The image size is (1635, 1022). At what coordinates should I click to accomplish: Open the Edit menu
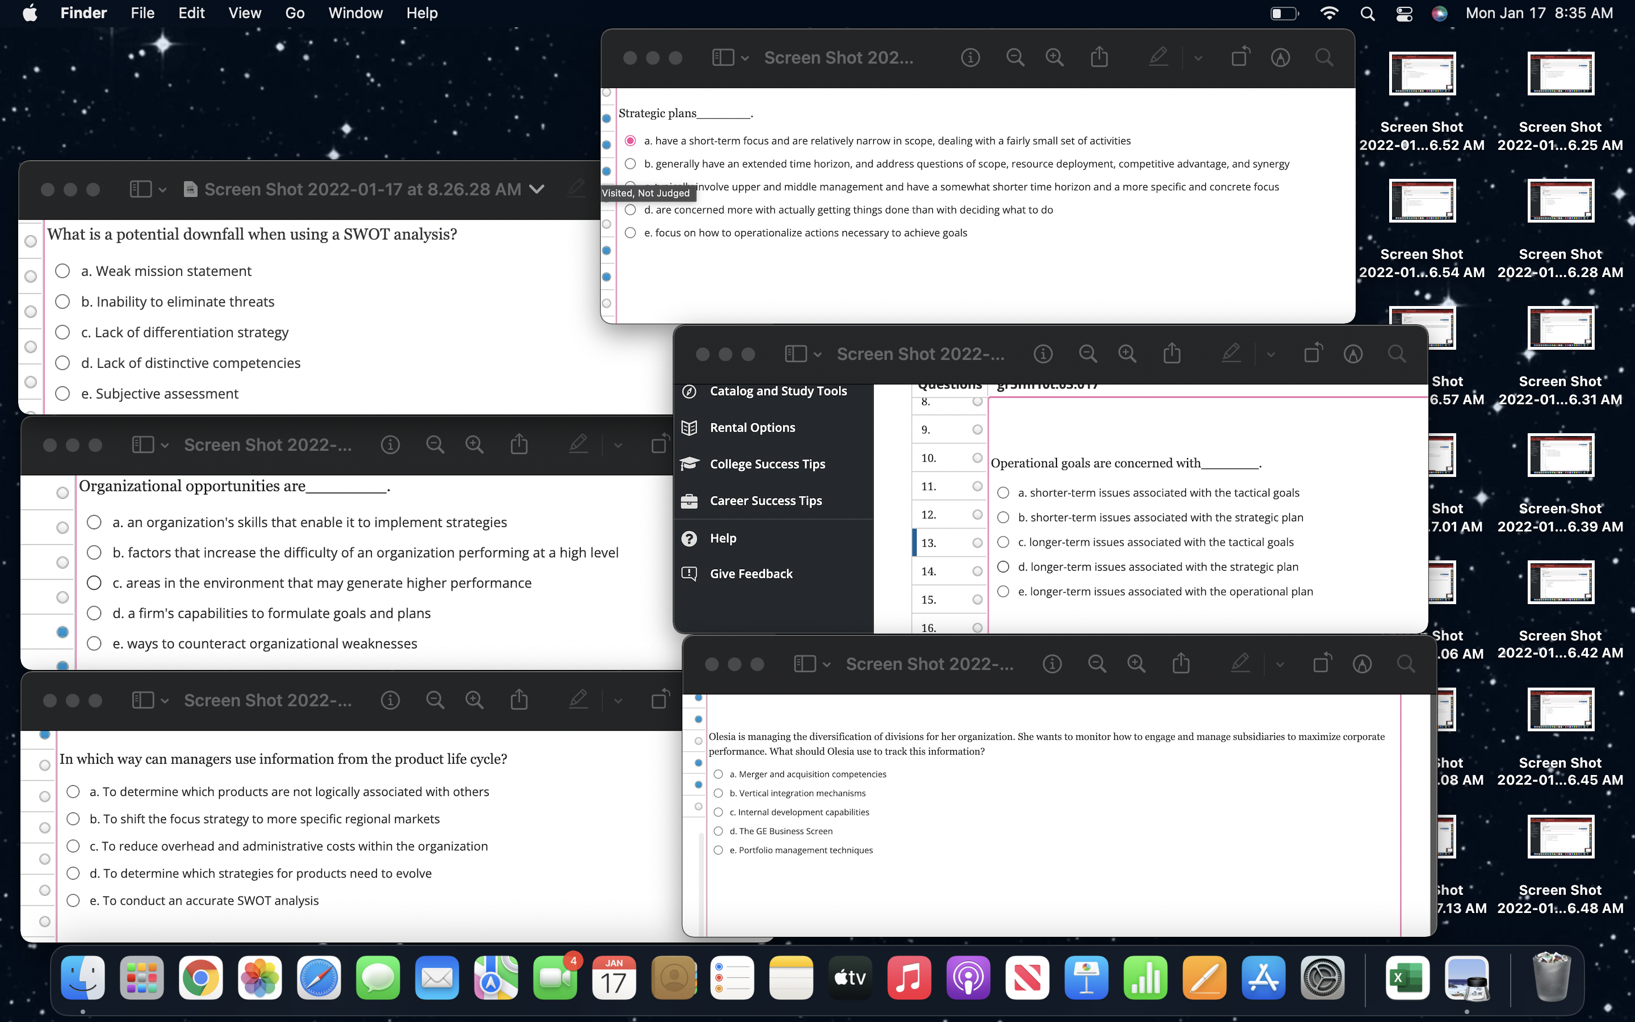tap(191, 13)
